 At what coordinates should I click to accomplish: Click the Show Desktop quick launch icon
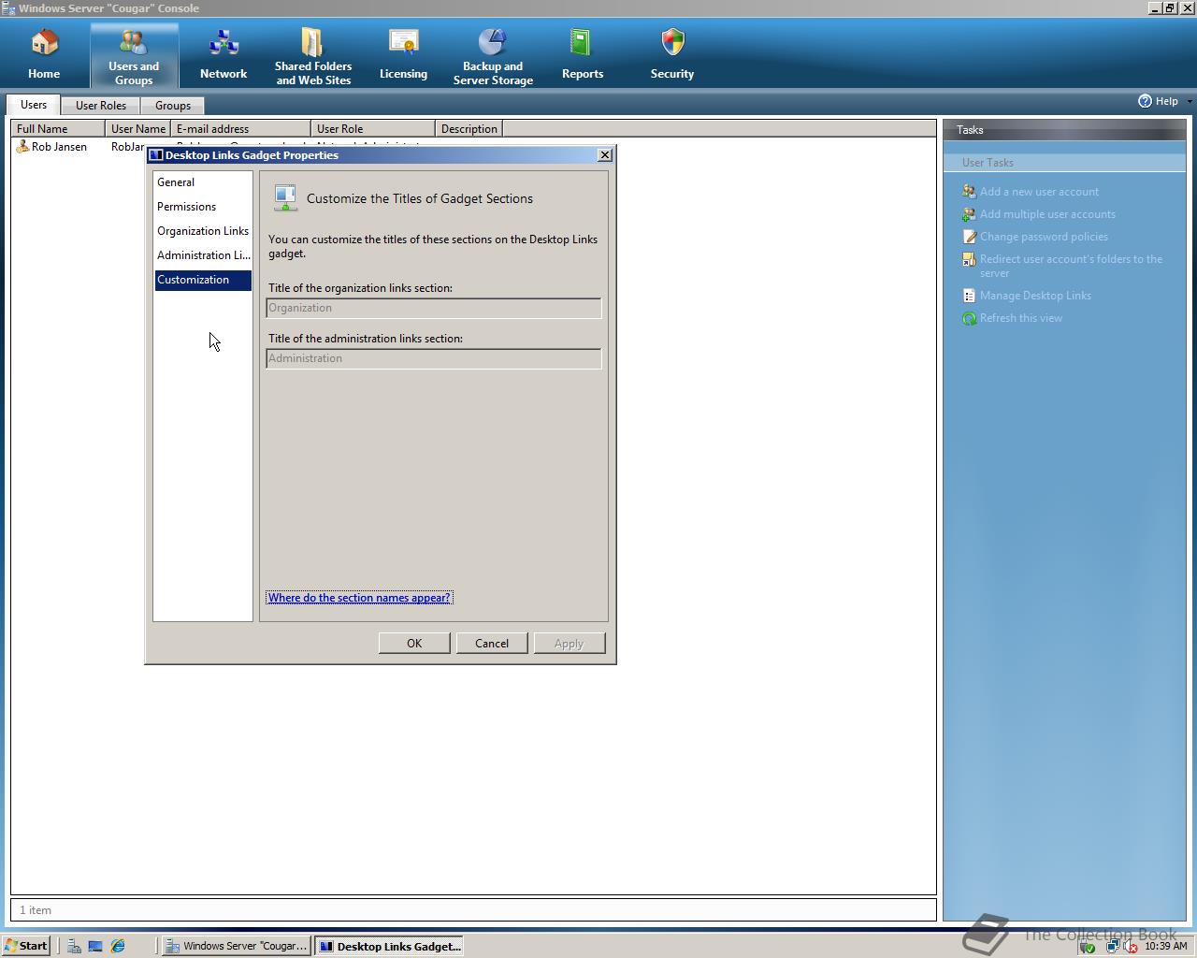tap(95, 946)
